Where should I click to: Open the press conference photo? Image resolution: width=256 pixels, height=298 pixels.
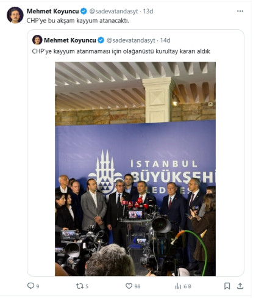point(135,169)
